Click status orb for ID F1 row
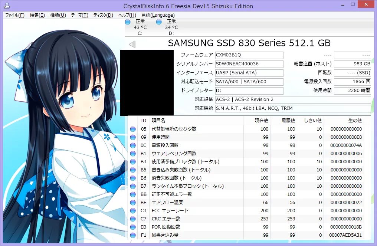Screen dimensions: 377x246 133,235
